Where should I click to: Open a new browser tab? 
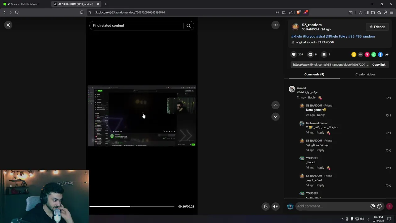(x=105, y=4)
